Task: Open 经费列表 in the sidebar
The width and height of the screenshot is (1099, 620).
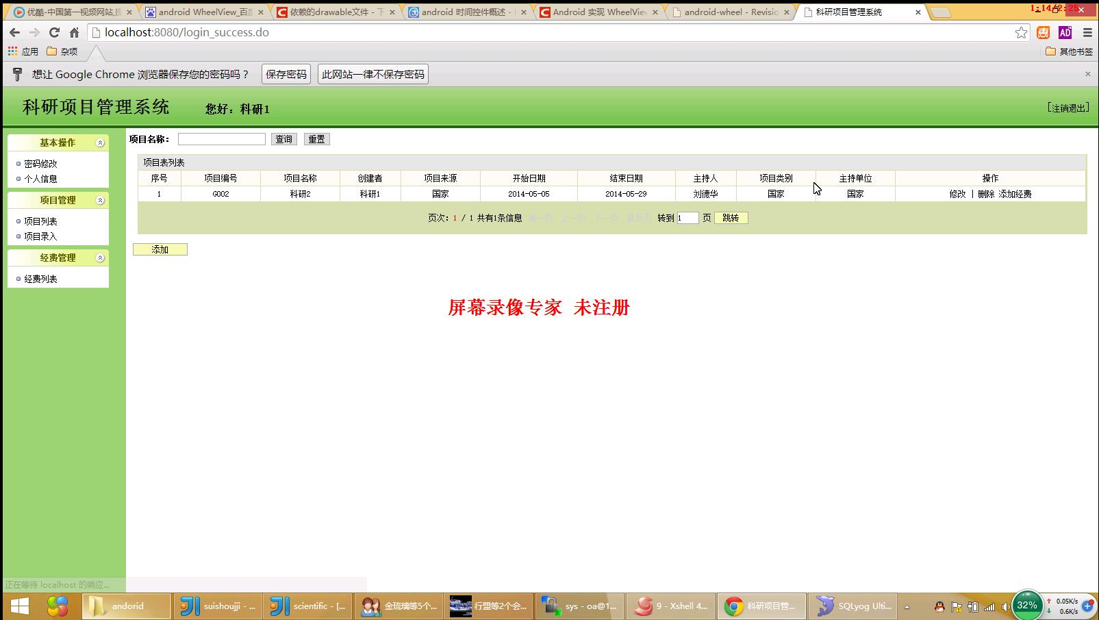Action: [40, 279]
